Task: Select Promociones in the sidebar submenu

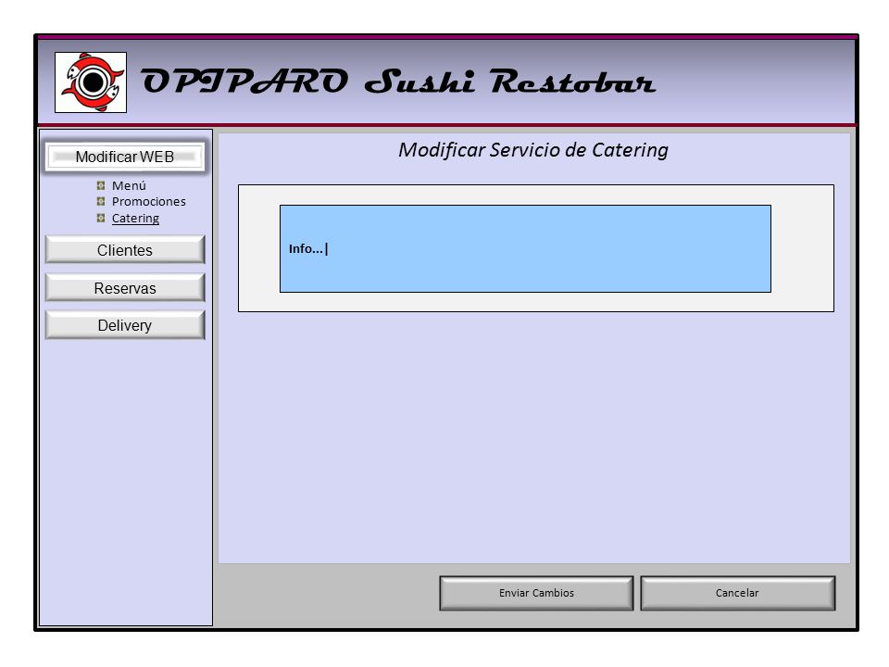Action: tap(148, 201)
